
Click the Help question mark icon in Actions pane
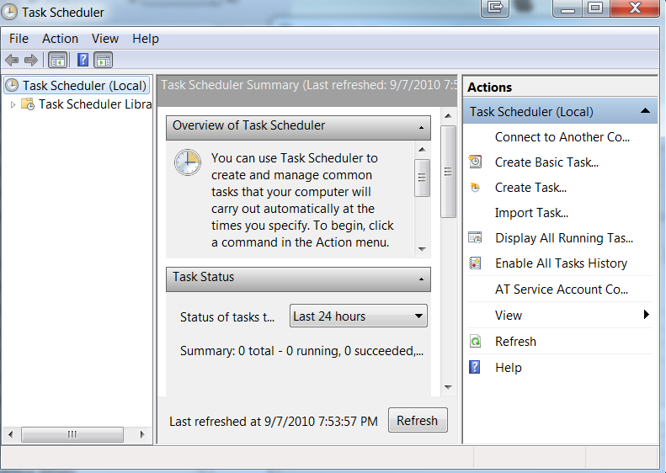pos(474,367)
